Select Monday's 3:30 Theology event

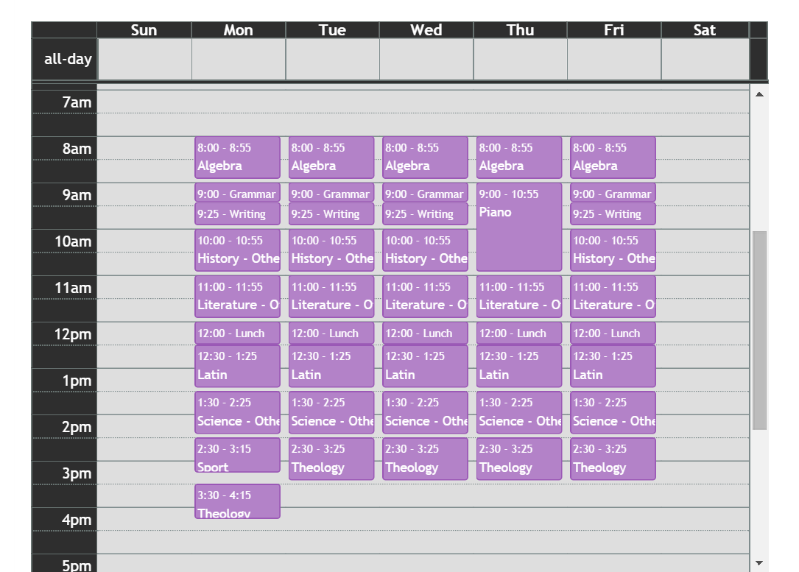tap(237, 501)
